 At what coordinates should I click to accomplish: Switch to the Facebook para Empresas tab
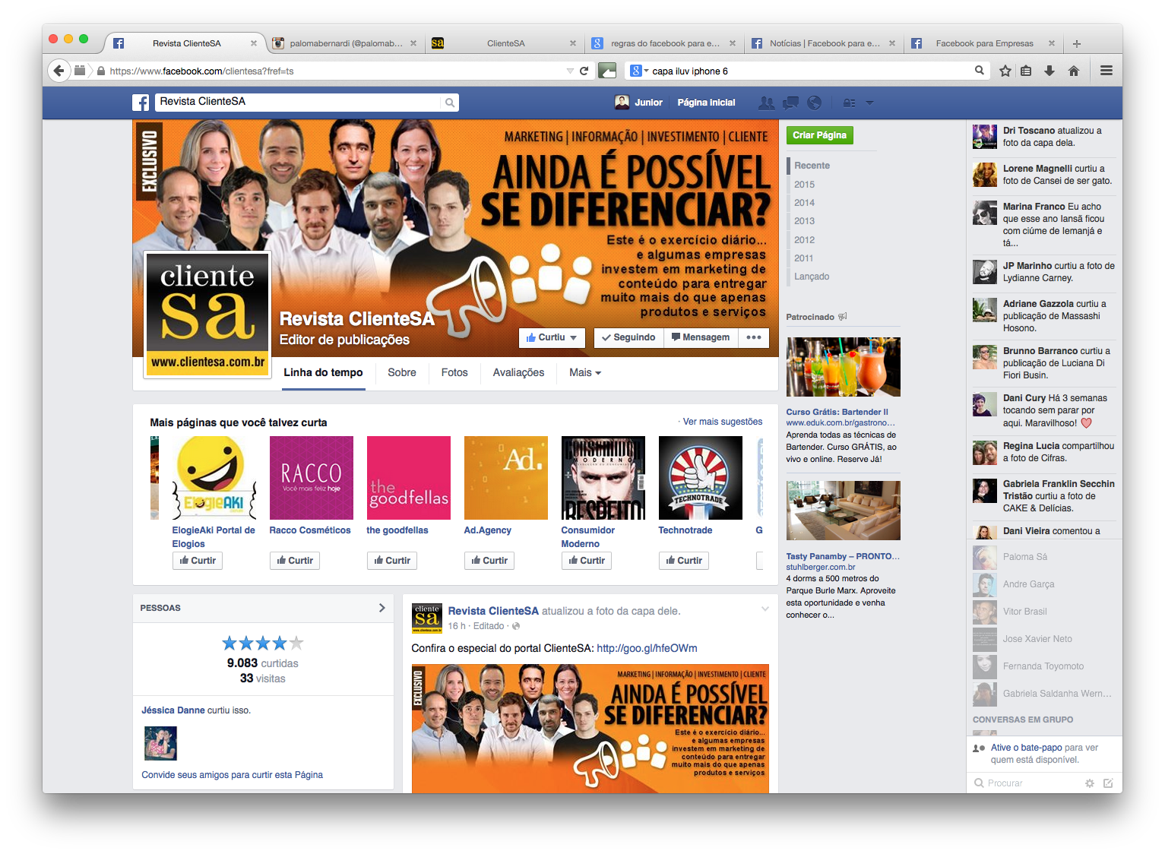(983, 43)
